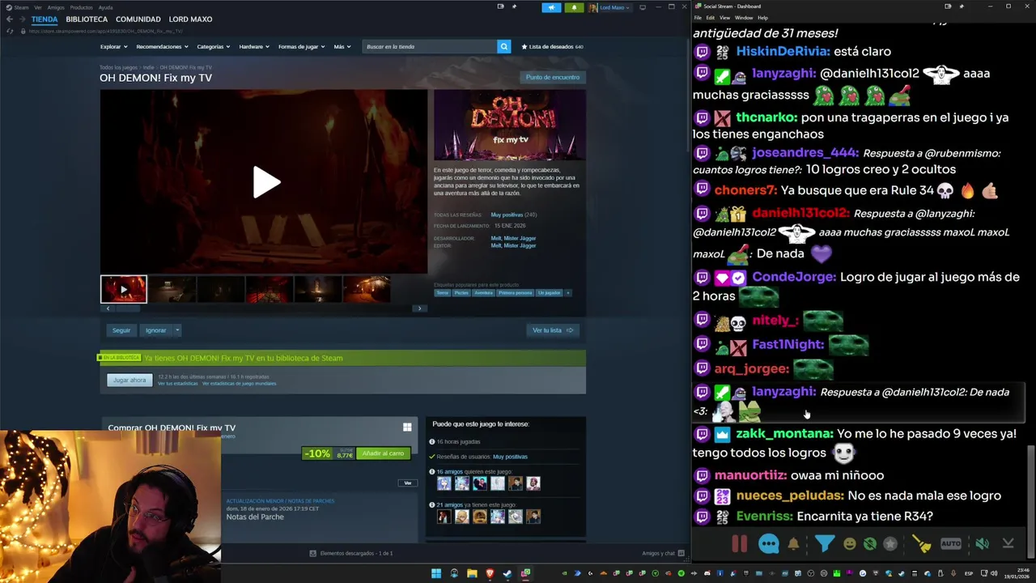The image size is (1036, 583).
Task: Open the File menu in Social Stream
Action: pos(698,17)
